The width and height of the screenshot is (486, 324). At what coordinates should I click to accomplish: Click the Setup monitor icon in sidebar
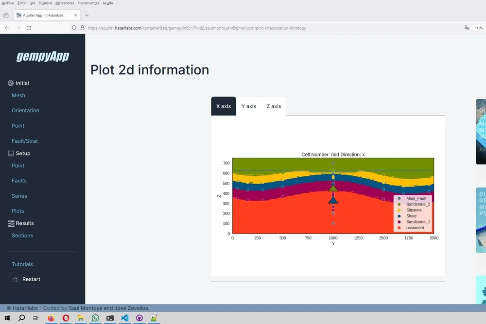10,153
